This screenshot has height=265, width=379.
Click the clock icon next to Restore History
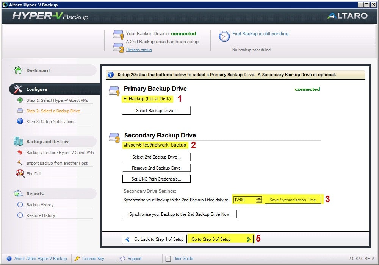coord(20,215)
